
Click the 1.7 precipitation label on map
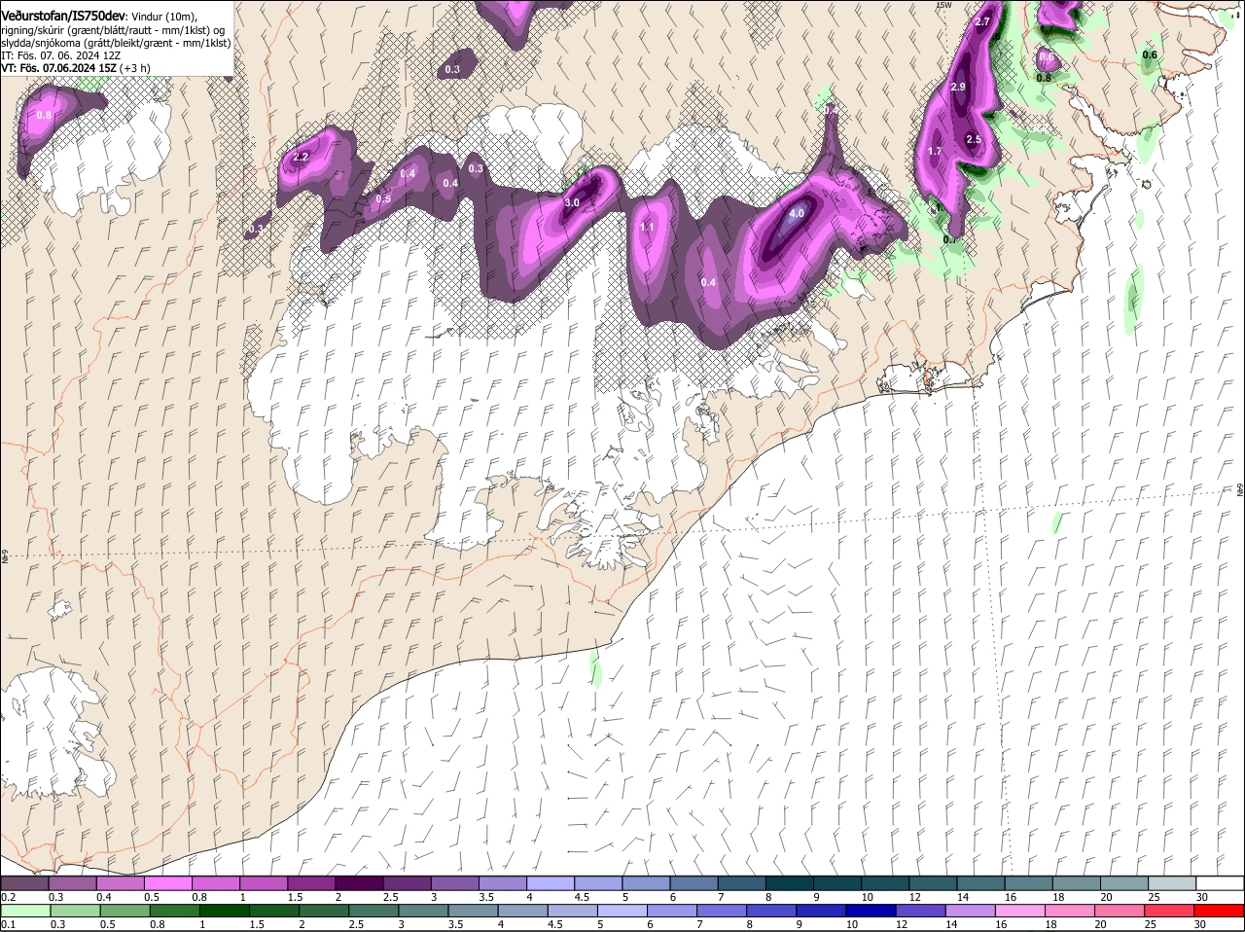coord(935,152)
